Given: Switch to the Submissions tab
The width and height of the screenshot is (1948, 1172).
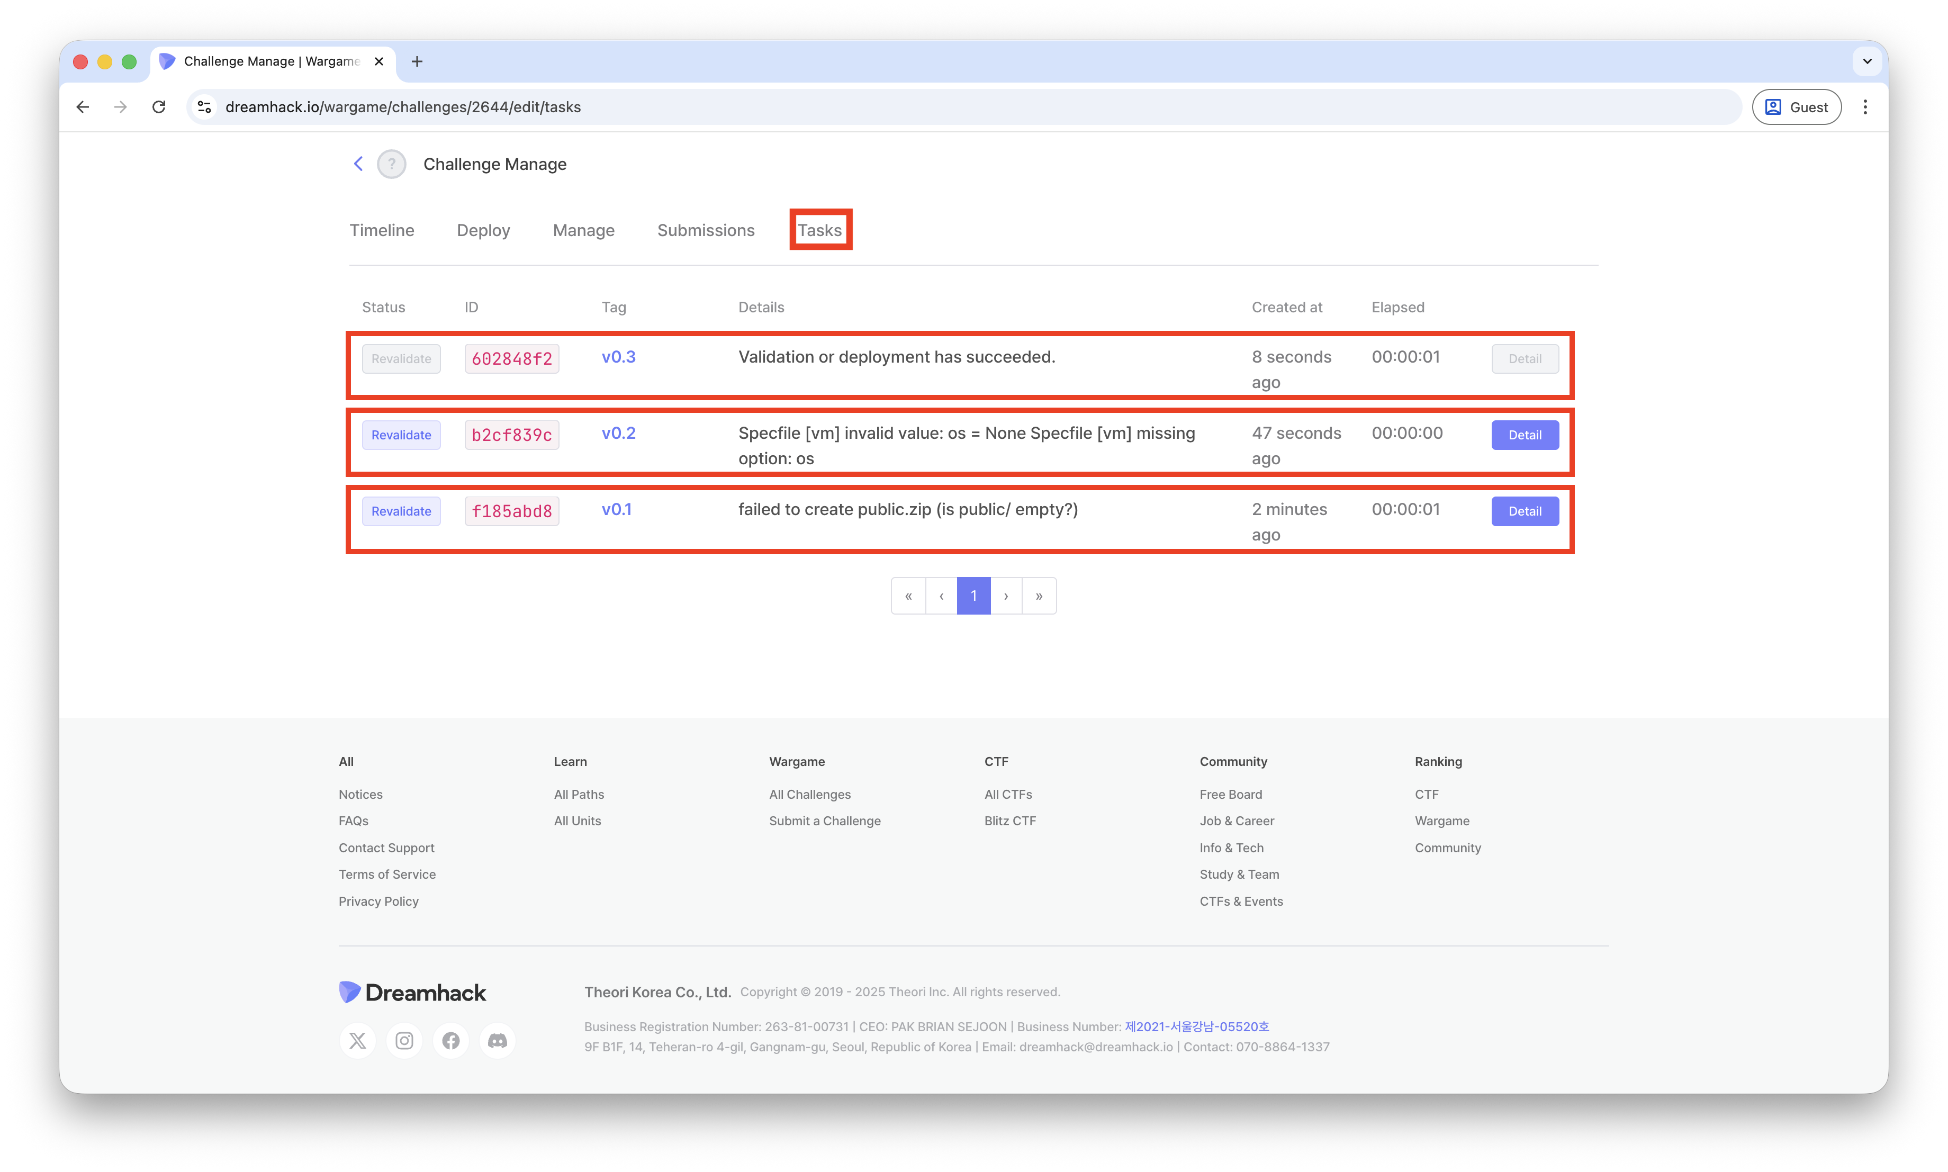Looking at the screenshot, I should click(706, 231).
